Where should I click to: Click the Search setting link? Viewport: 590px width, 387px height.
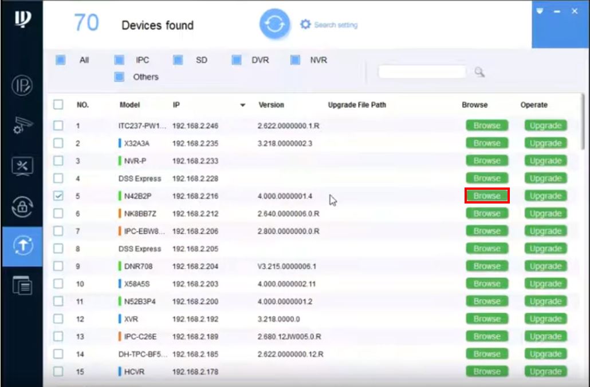336,25
